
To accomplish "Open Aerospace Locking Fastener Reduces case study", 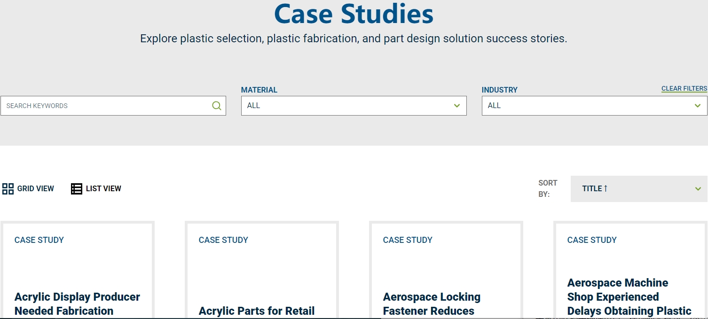I will [432, 304].
